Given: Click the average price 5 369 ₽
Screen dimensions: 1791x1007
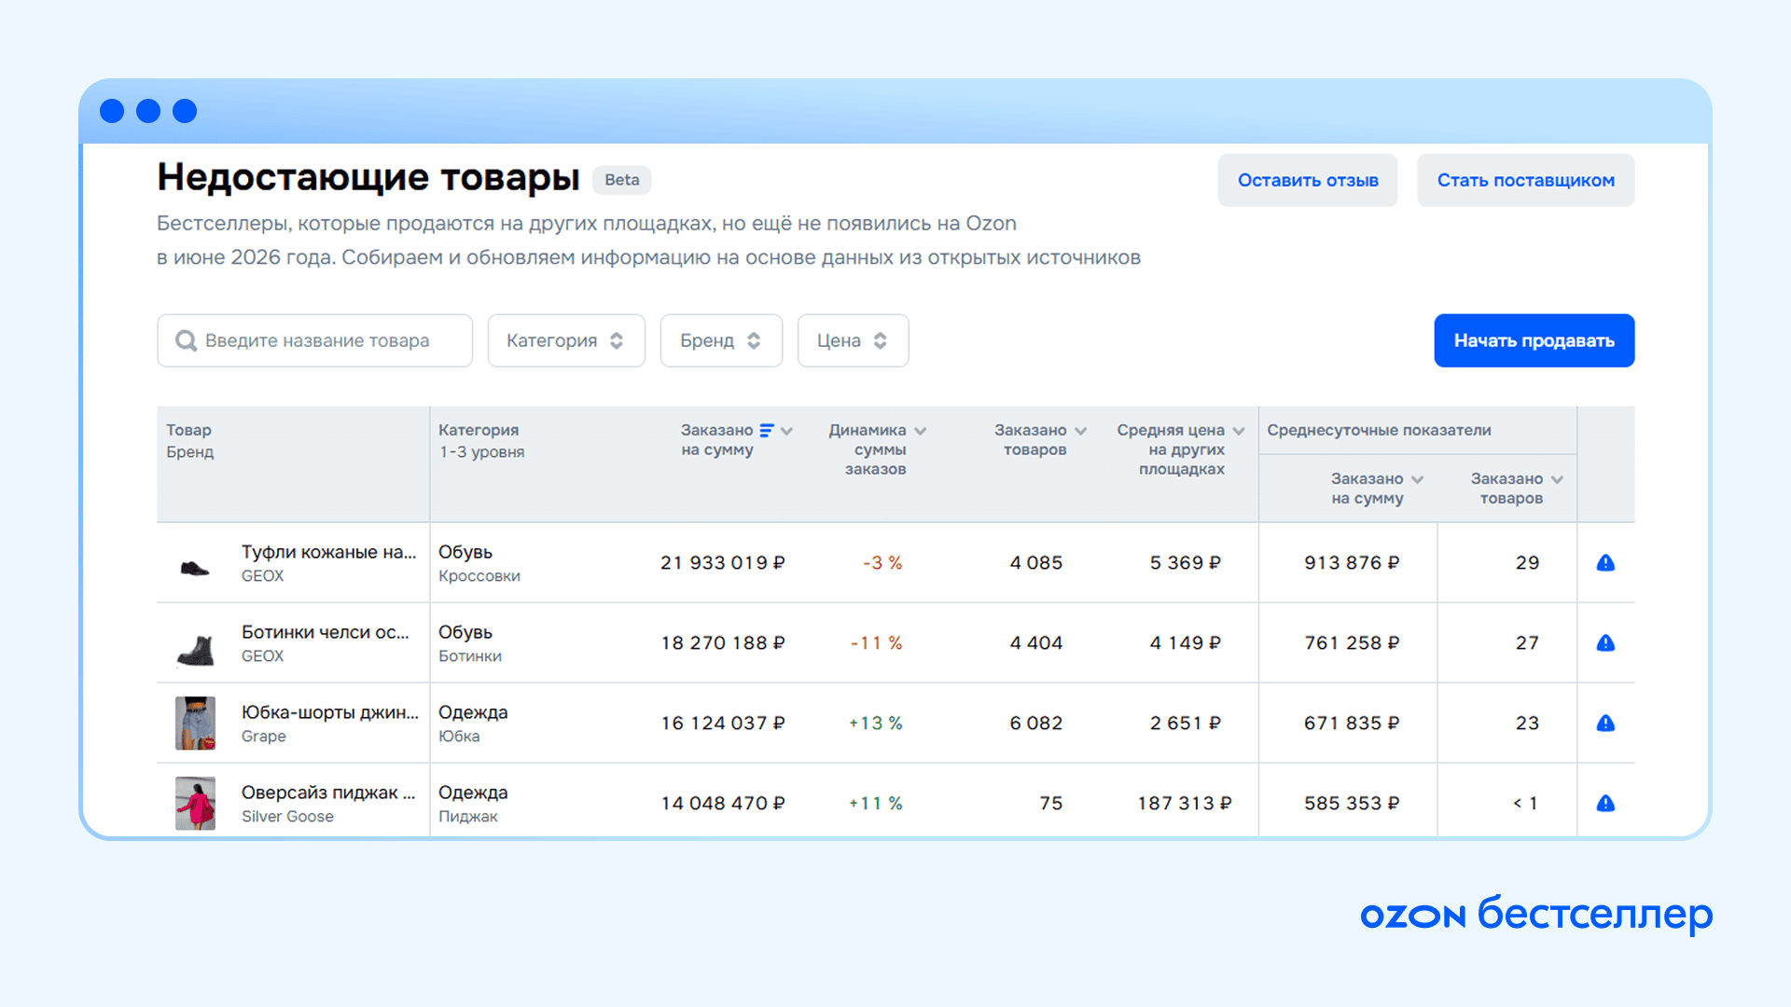Looking at the screenshot, I should click(x=1185, y=562).
